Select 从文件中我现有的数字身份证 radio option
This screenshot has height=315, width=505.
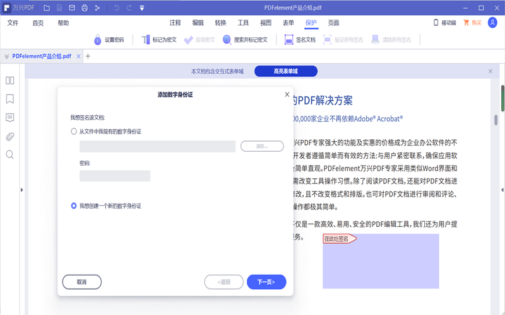tap(74, 131)
